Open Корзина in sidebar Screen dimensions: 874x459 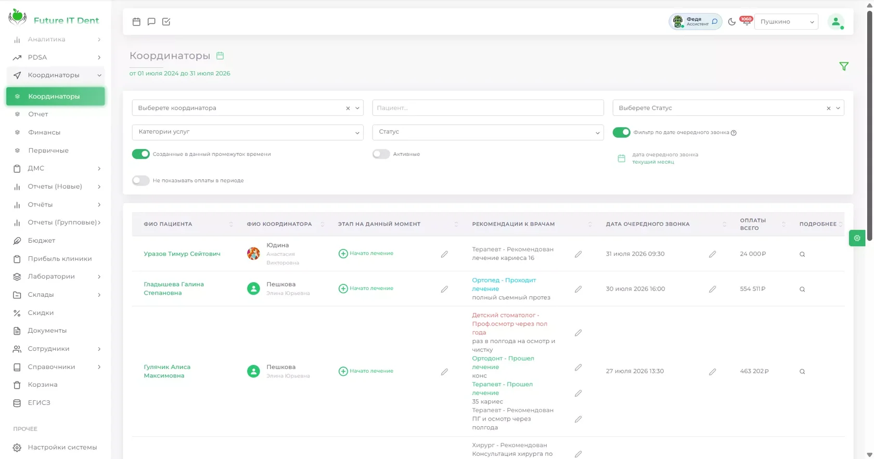click(x=56, y=385)
